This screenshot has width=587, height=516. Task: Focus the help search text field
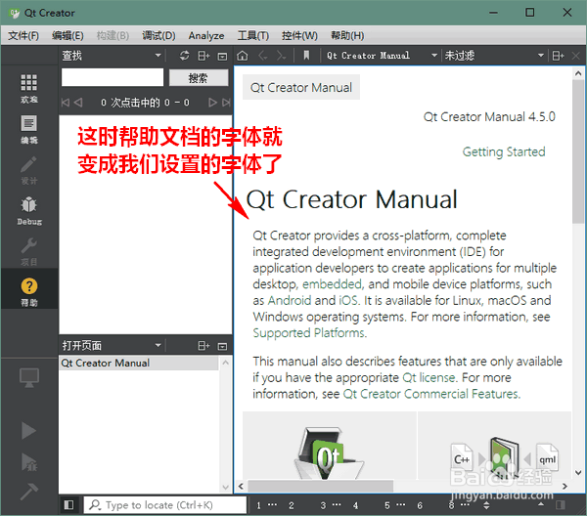click(113, 77)
